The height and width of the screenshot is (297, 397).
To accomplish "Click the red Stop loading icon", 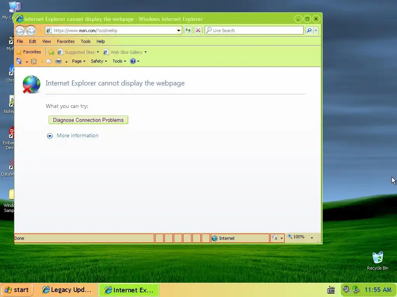I will pyautogui.click(x=198, y=31).
